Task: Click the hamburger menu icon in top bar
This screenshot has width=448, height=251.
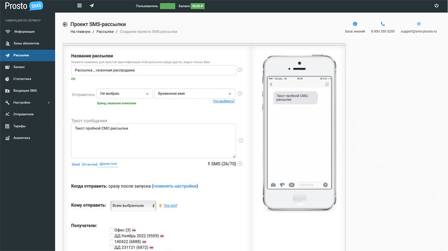Action: pos(79,6)
